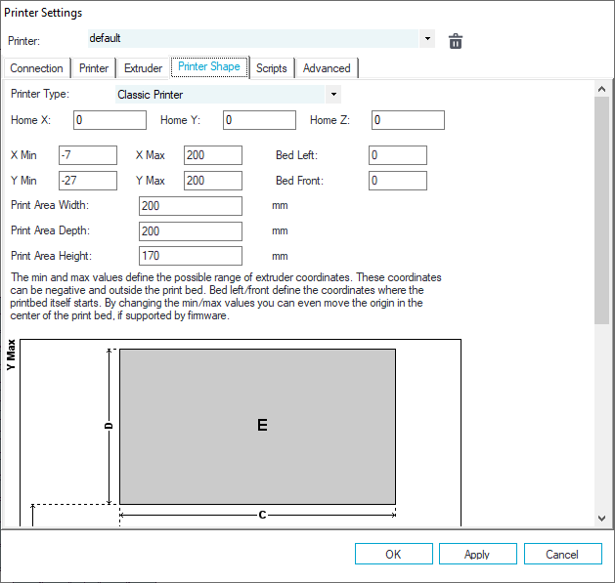The image size is (615, 583).
Task: Open the Printer name dropdown
Action: pos(427,38)
